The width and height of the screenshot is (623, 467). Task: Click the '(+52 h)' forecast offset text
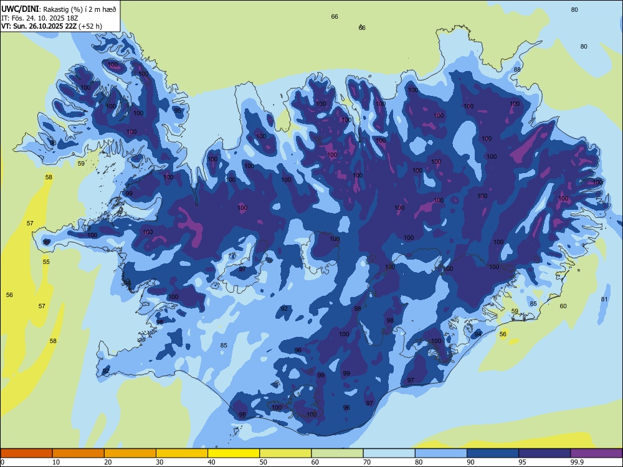click(x=90, y=26)
